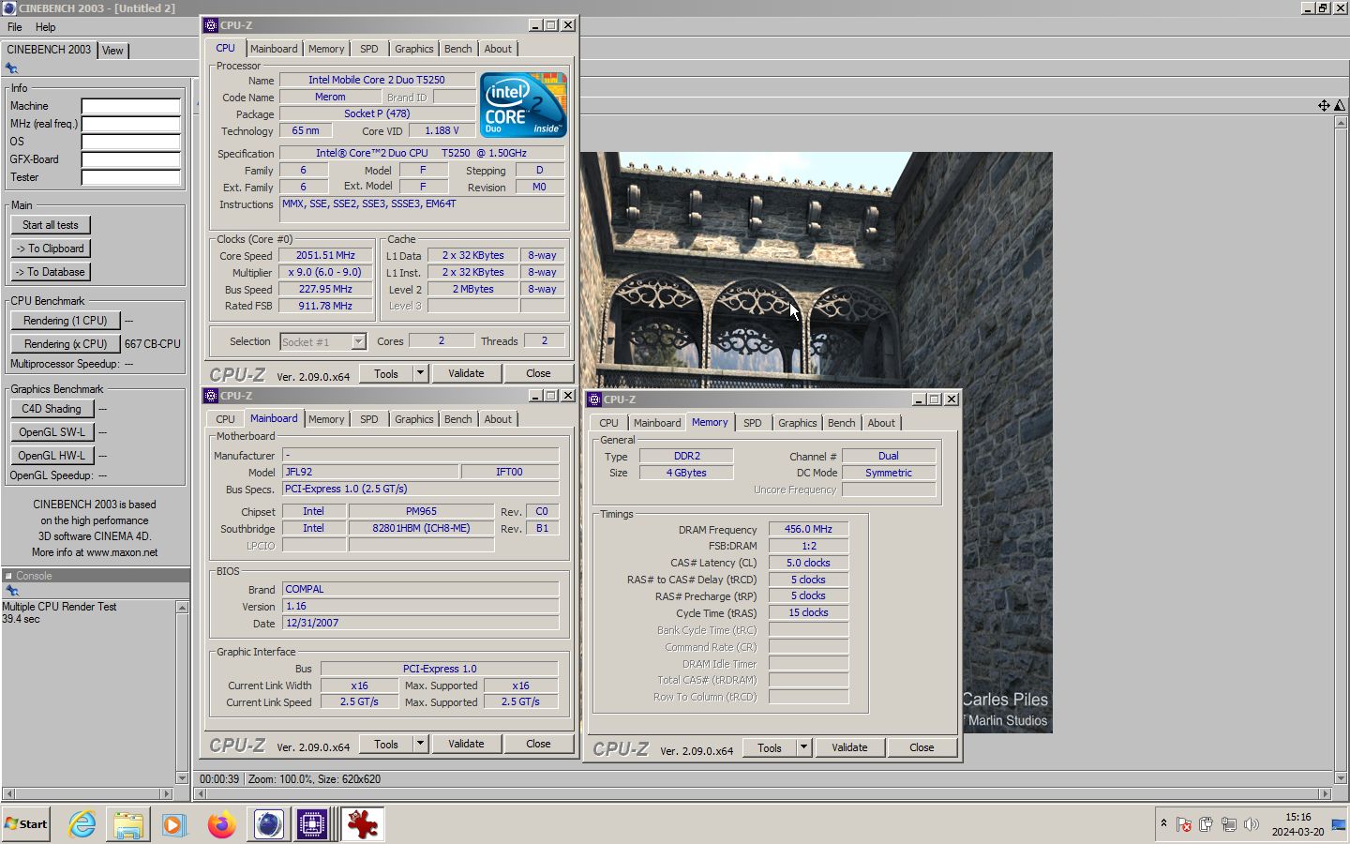Open Firefox from the taskbar

[x=222, y=824]
